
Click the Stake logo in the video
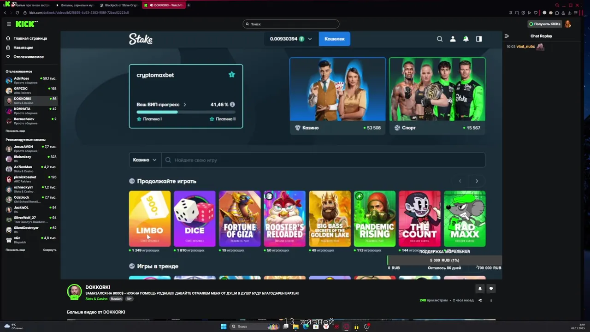point(141,39)
